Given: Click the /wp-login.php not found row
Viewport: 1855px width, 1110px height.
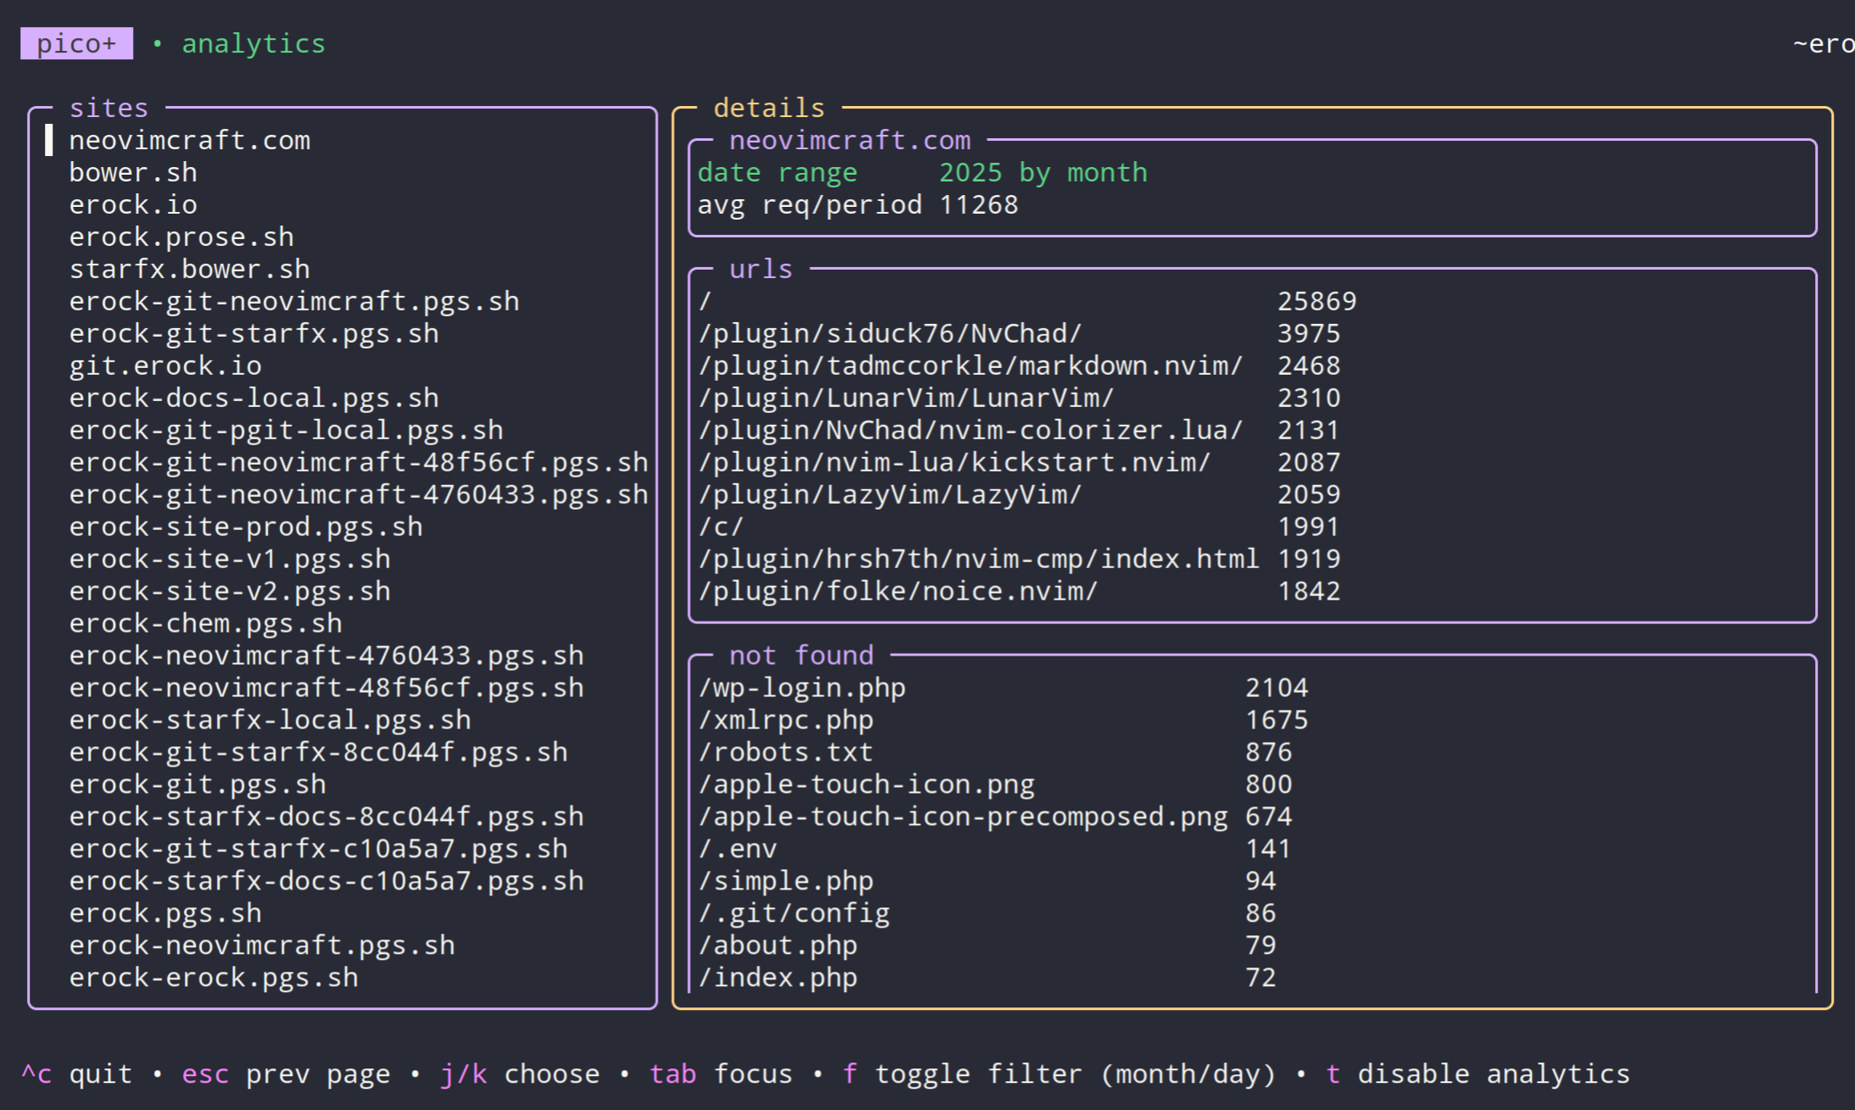Looking at the screenshot, I should (x=802, y=689).
